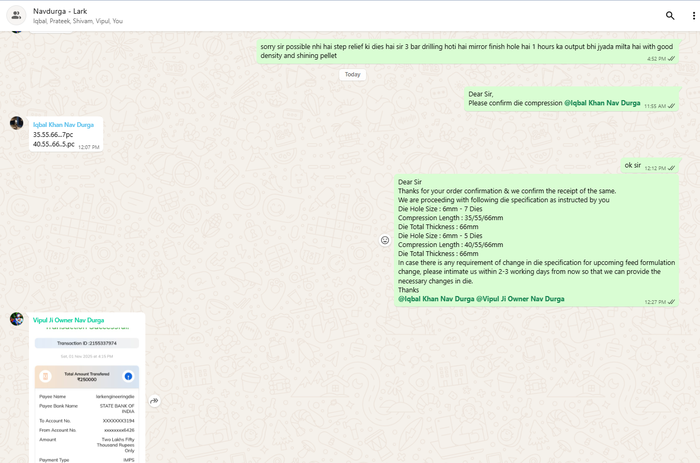Image resolution: width=700 pixels, height=463 pixels.
Task: Select the "ok sir" message bubble
Action: click(633, 165)
